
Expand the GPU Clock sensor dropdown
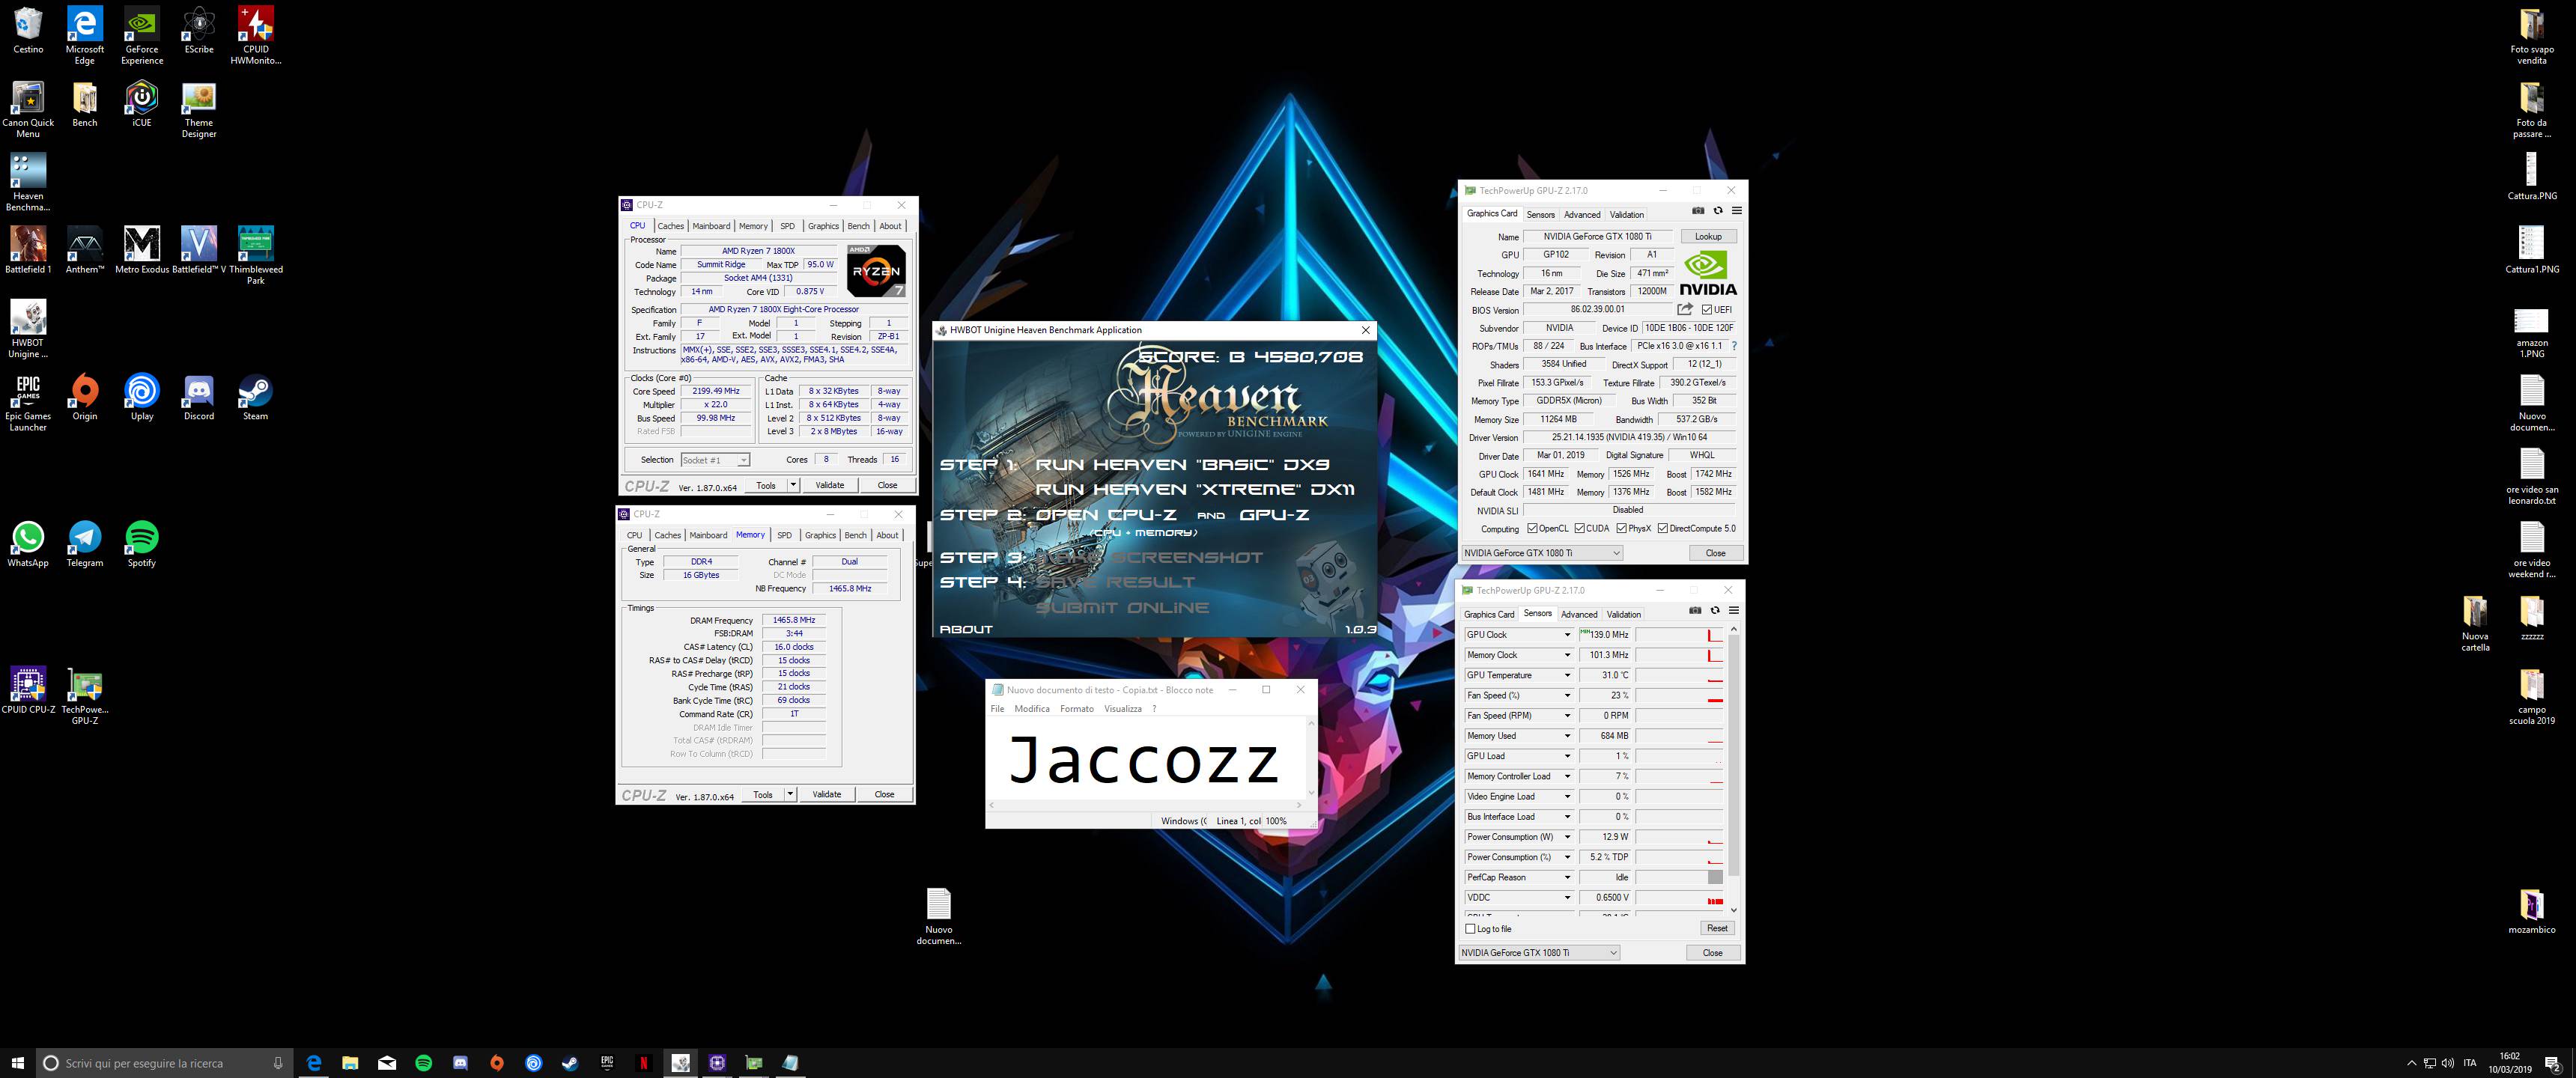[x=1567, y=635]
